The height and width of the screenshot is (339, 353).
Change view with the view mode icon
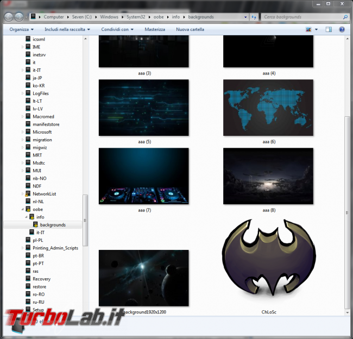click(x=308, y=29)
